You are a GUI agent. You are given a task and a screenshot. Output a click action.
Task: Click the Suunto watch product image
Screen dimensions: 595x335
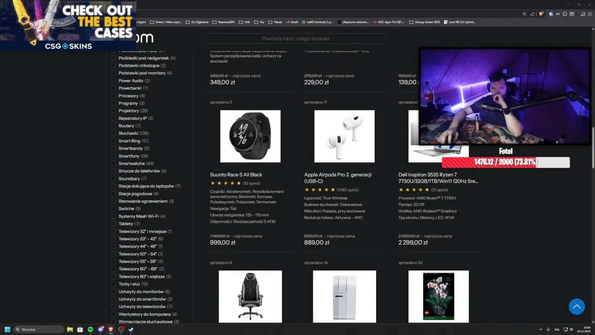point(250,136)
